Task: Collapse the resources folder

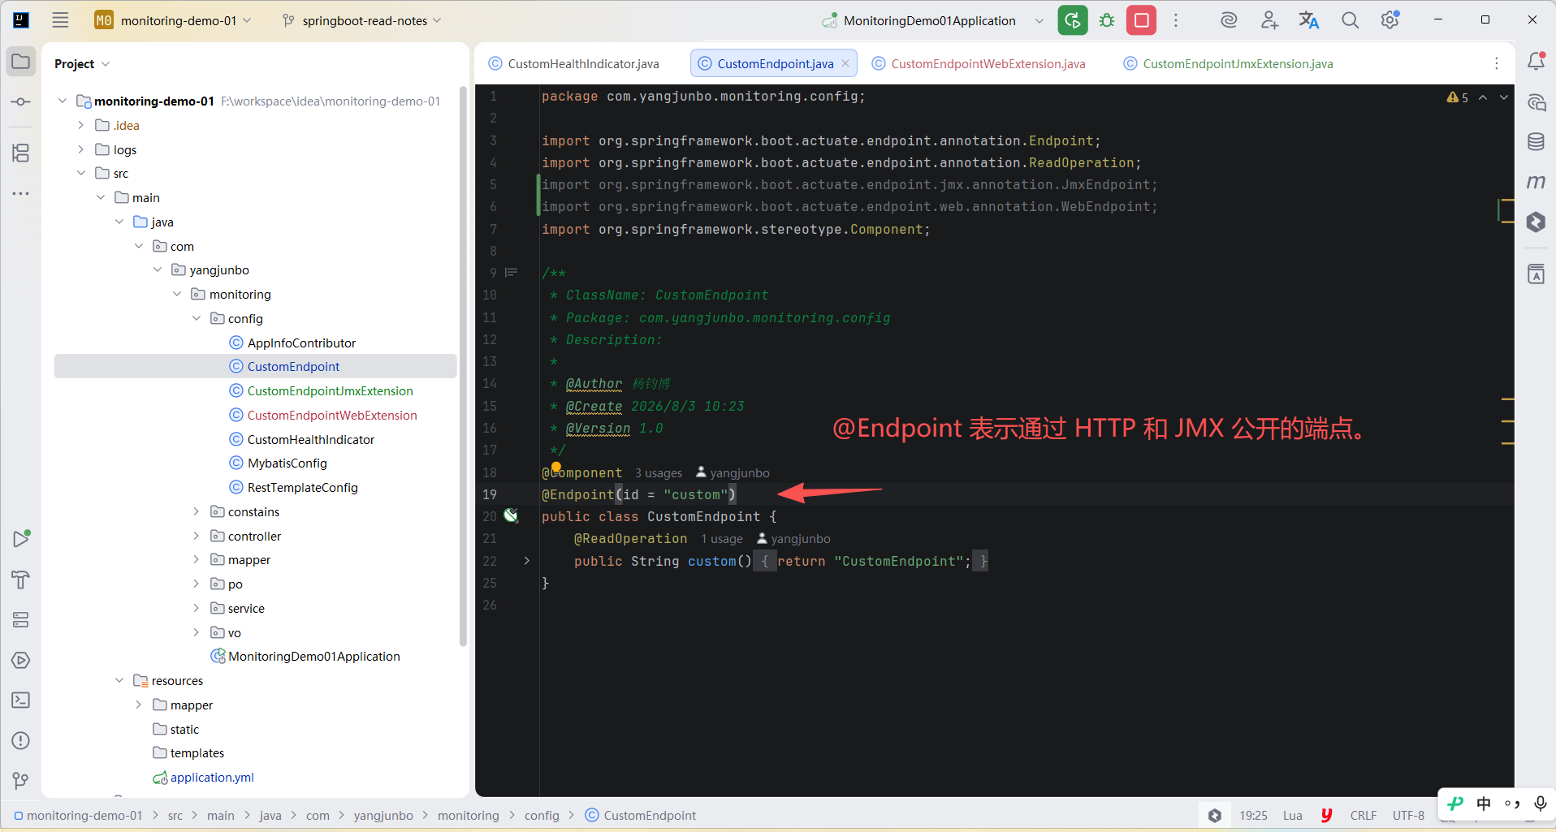Action: coord(119,680)
